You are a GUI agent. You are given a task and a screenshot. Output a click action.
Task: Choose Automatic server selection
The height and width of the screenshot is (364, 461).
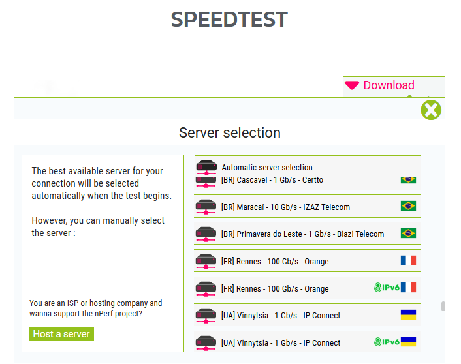point(267,167)
